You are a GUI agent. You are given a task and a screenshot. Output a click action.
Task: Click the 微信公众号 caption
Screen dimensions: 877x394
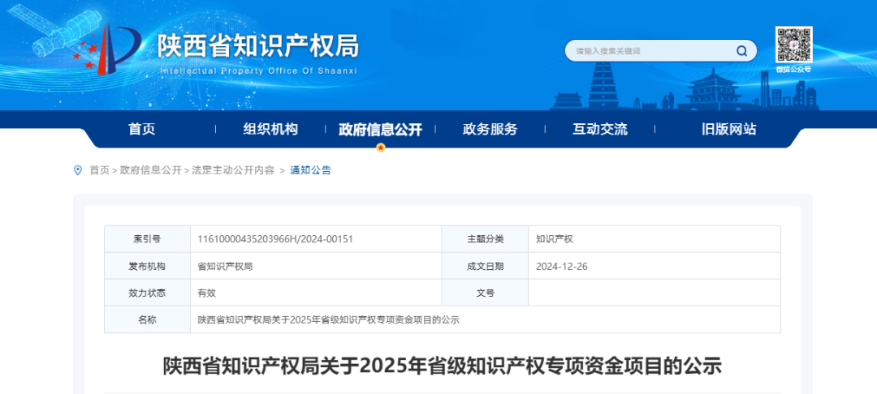point(793,70)
